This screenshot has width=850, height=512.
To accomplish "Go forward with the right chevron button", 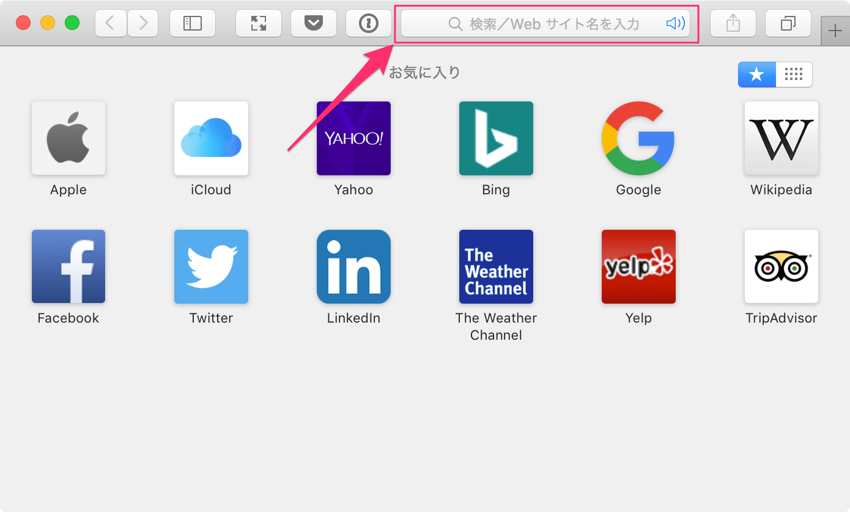I will [x=143, y=23].
